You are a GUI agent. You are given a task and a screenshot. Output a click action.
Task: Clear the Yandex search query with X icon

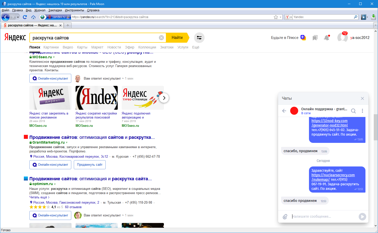point(161,38)
